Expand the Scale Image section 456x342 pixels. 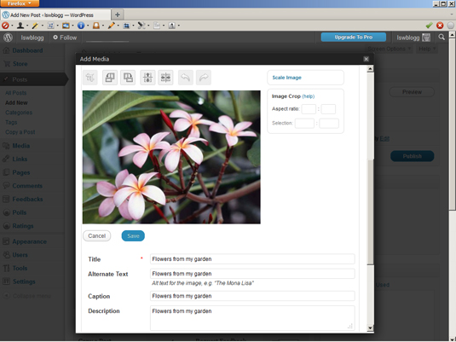(x=286, y=78)
